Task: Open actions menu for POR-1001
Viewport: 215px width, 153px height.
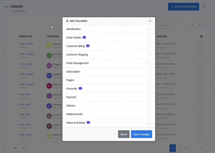Action: point(200,96)
